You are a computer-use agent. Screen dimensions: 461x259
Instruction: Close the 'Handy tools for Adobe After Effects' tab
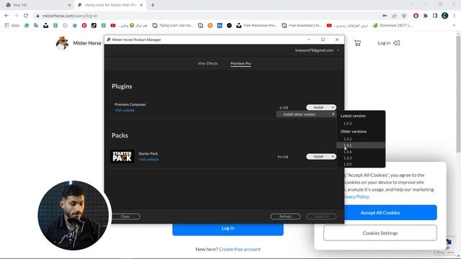pyautogui.click(x=141, y=5)
